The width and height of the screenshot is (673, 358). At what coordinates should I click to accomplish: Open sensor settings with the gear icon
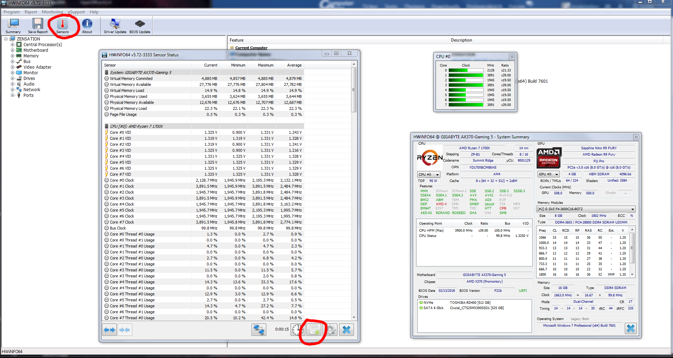[x=331, y=330]
